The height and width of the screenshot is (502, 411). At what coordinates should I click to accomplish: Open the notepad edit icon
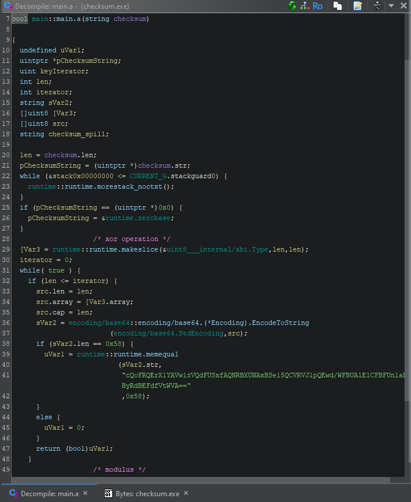pos(357,6)
